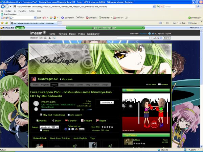203x152 pixels.
Task: Open the Favoritter menu
Action: pos(22,11)
